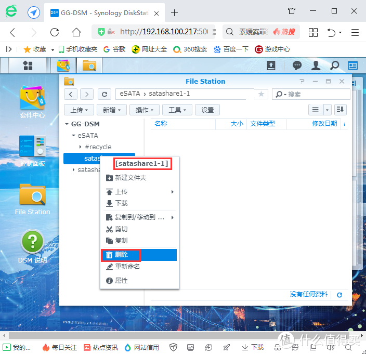This screenshot has height=354, width=366.
Task: Open DSM user options icon
Action: (x=316, y=65)
